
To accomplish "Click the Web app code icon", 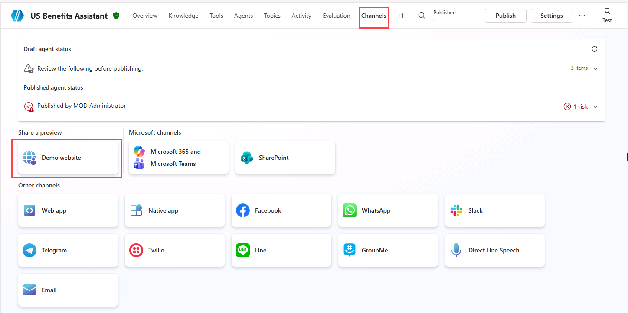I will click(29, 210).
